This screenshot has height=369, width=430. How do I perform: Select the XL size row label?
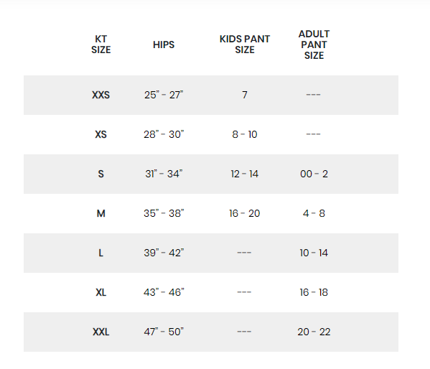[x=101, y=292]
